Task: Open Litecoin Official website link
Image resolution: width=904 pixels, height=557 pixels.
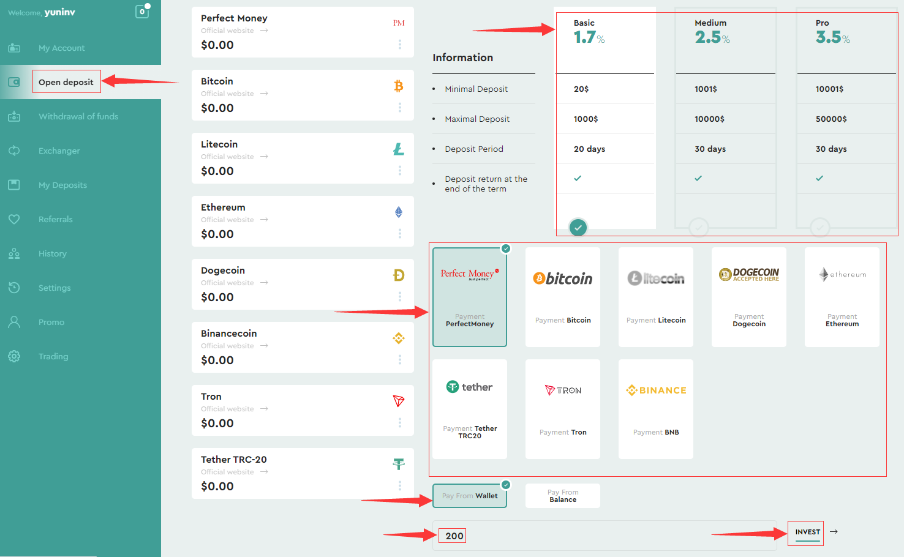Action: 235,157
